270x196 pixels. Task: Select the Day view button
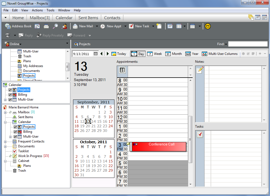tap(138, 54)
